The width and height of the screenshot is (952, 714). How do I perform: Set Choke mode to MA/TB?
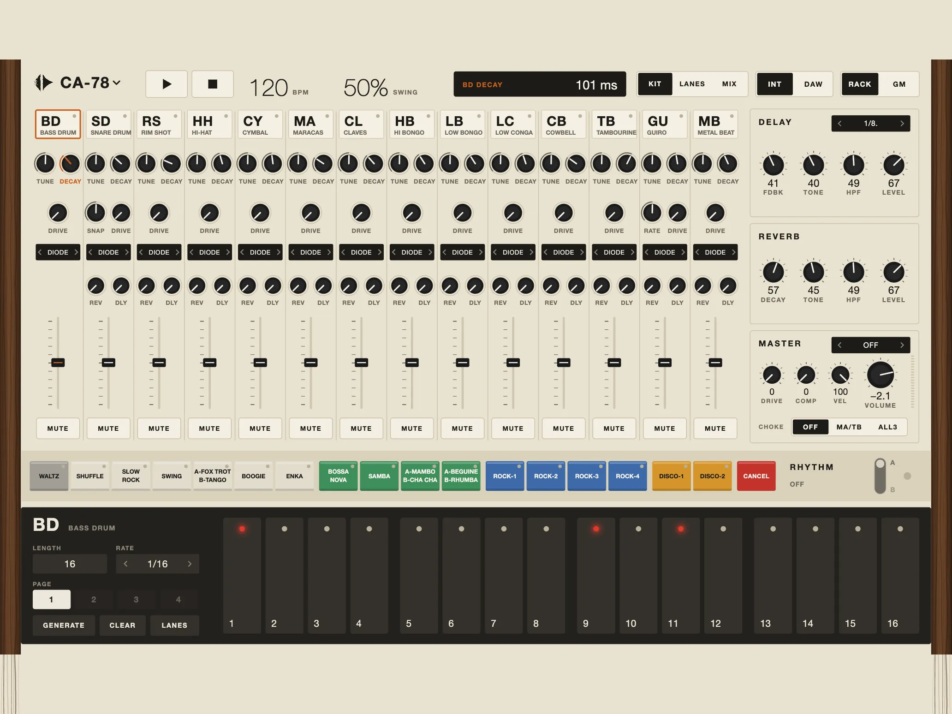849,427
